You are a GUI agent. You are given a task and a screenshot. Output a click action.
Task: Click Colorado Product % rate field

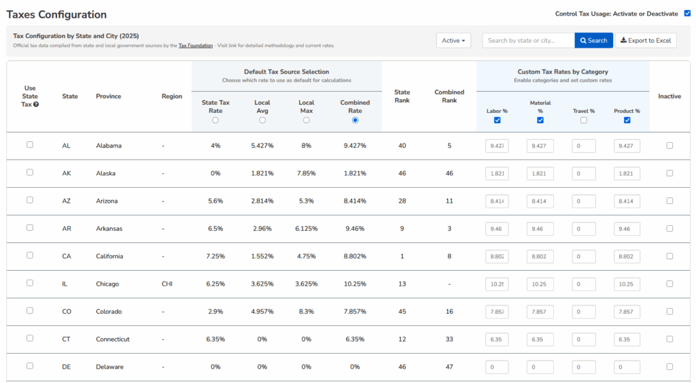point(627,312)
